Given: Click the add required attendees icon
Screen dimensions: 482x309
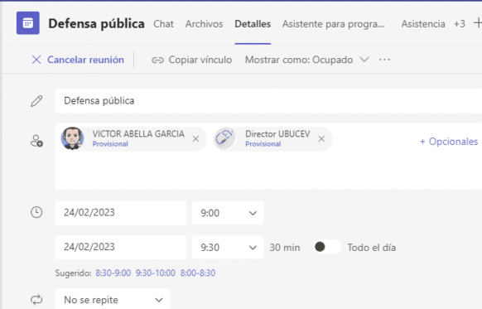Looking at the screenshot, I should click(36, 141).
